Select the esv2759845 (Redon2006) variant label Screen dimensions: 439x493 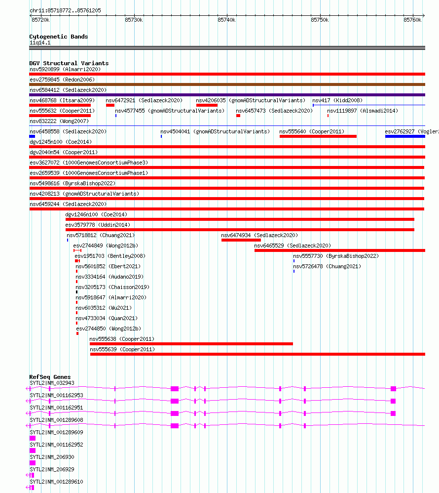pos(62,80)
